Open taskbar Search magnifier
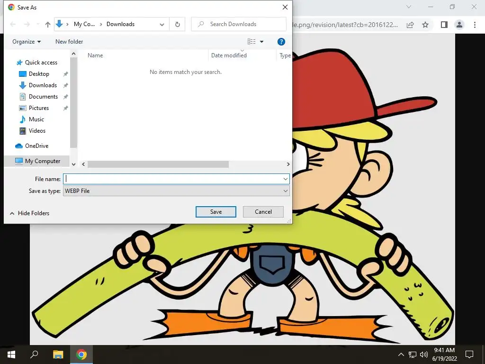485x364 pixels. [34, 355]
